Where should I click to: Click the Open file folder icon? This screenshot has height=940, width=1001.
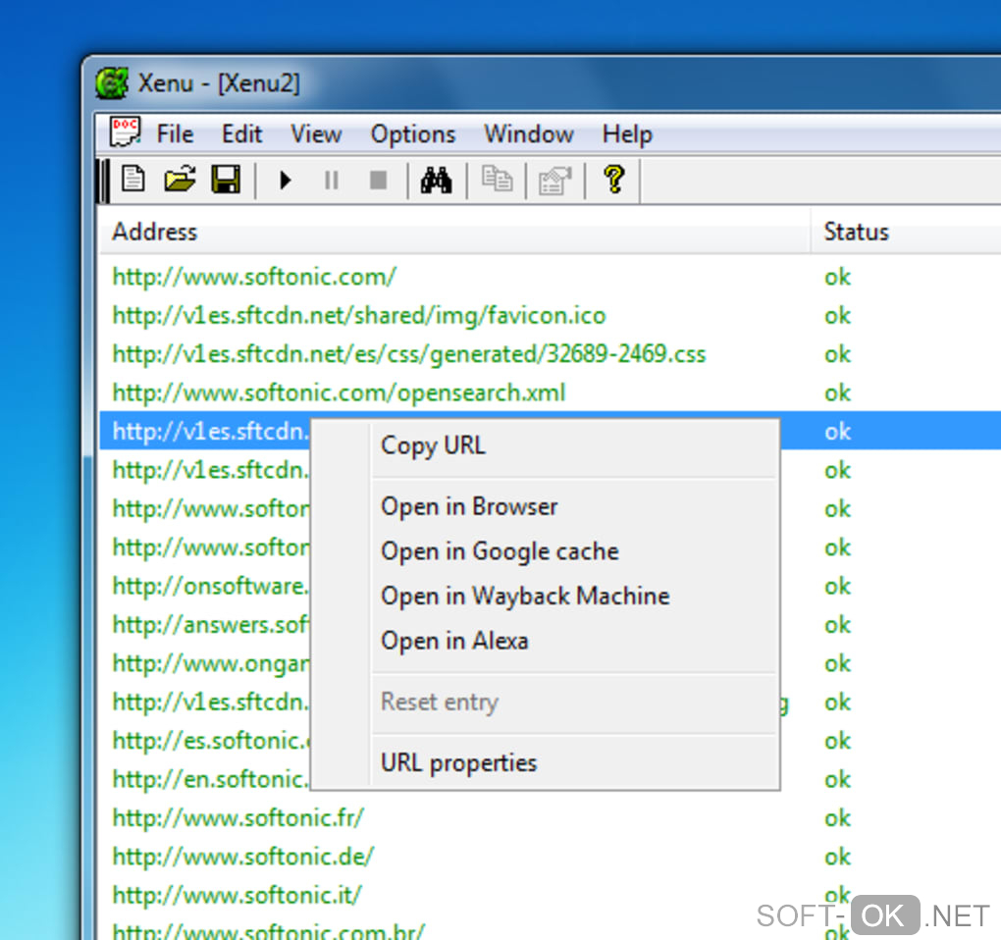pyautogui.click(x=180, y=180)
